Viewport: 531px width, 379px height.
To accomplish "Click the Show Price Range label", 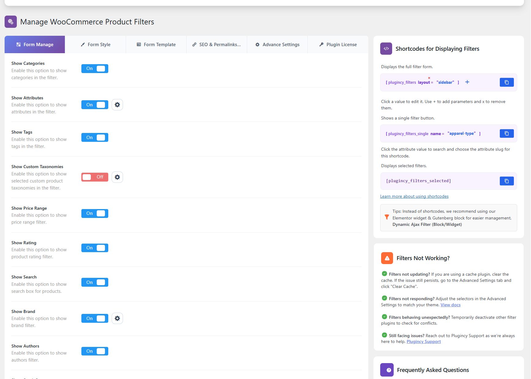I will tap(29, 208).
